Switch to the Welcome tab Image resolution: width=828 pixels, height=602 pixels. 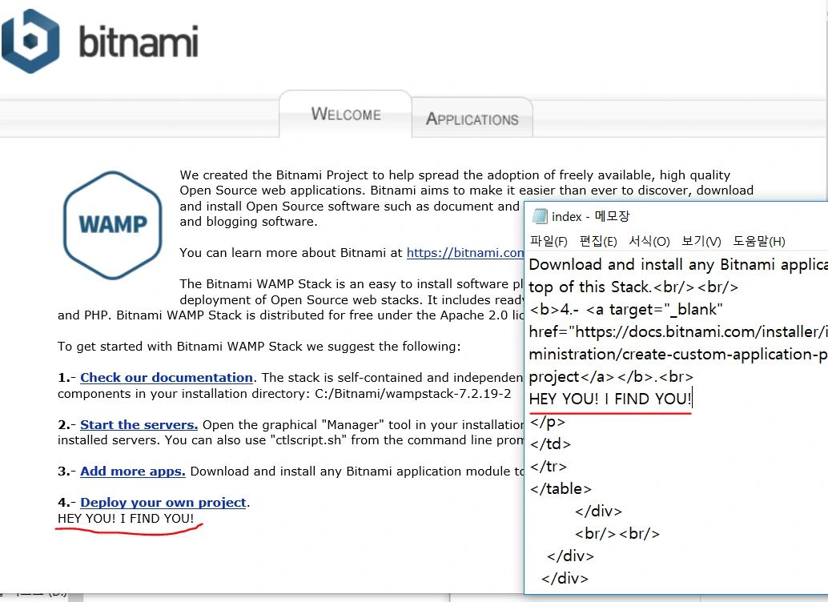pyautogui.click(x=345, y=114)
